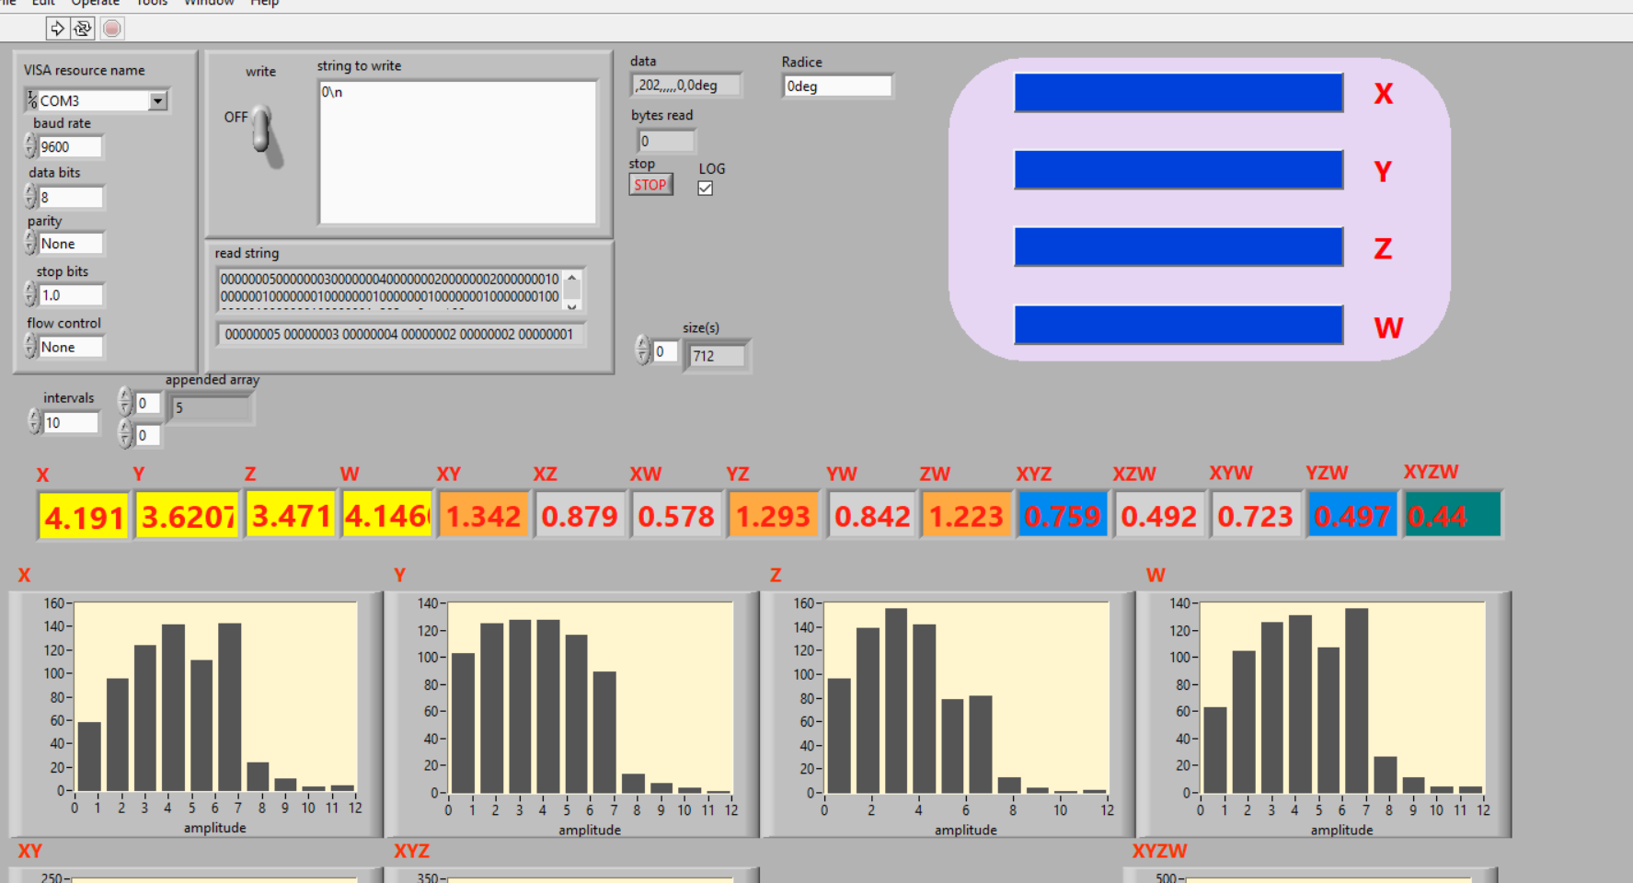1633x883 pixels.
Task: Flip the write toggle switch
Action: pyautogui.click(x=262, y=130)
